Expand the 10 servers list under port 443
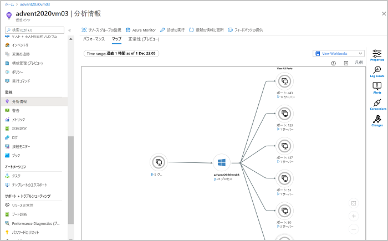Viewport: 388px width, 241px height. (x=286, y=97)
